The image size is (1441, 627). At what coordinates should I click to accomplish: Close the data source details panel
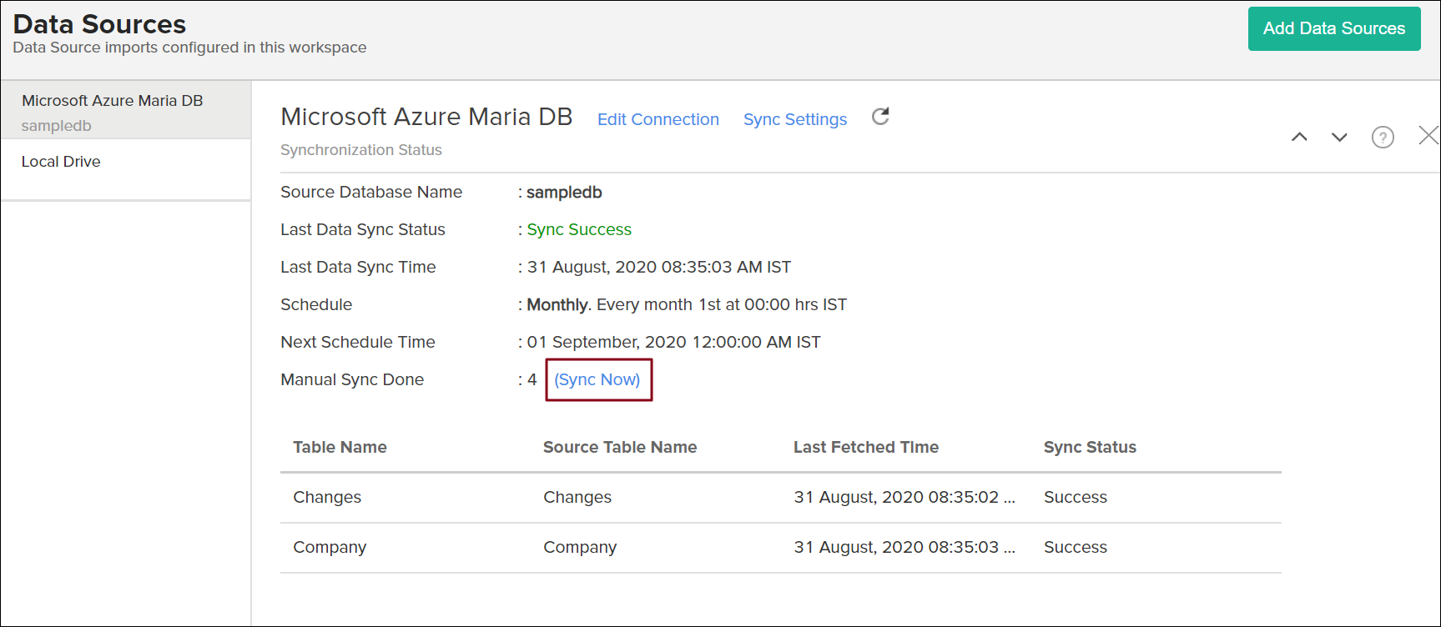click(x=1428, y=135)
